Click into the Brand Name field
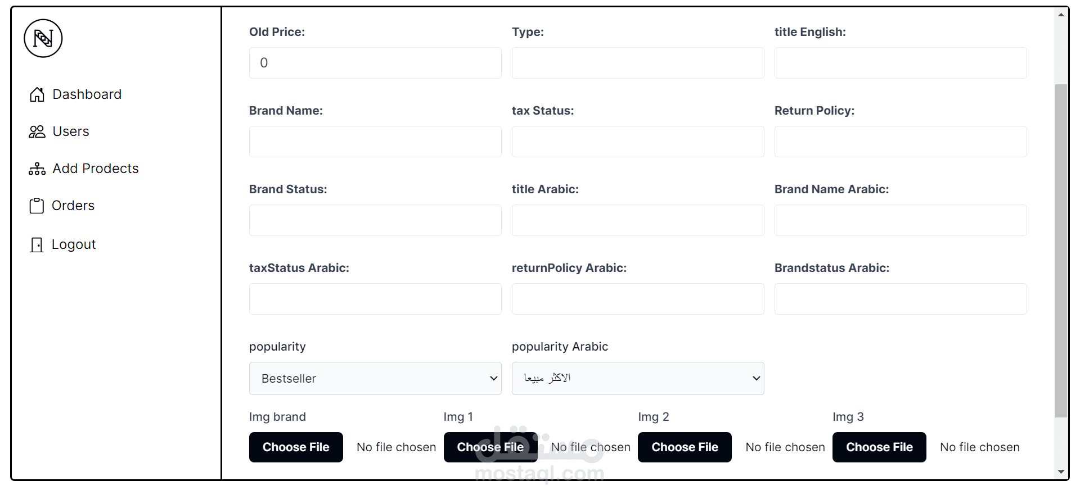Screen dimensions: 1080x495 click(x=375, y=142)
